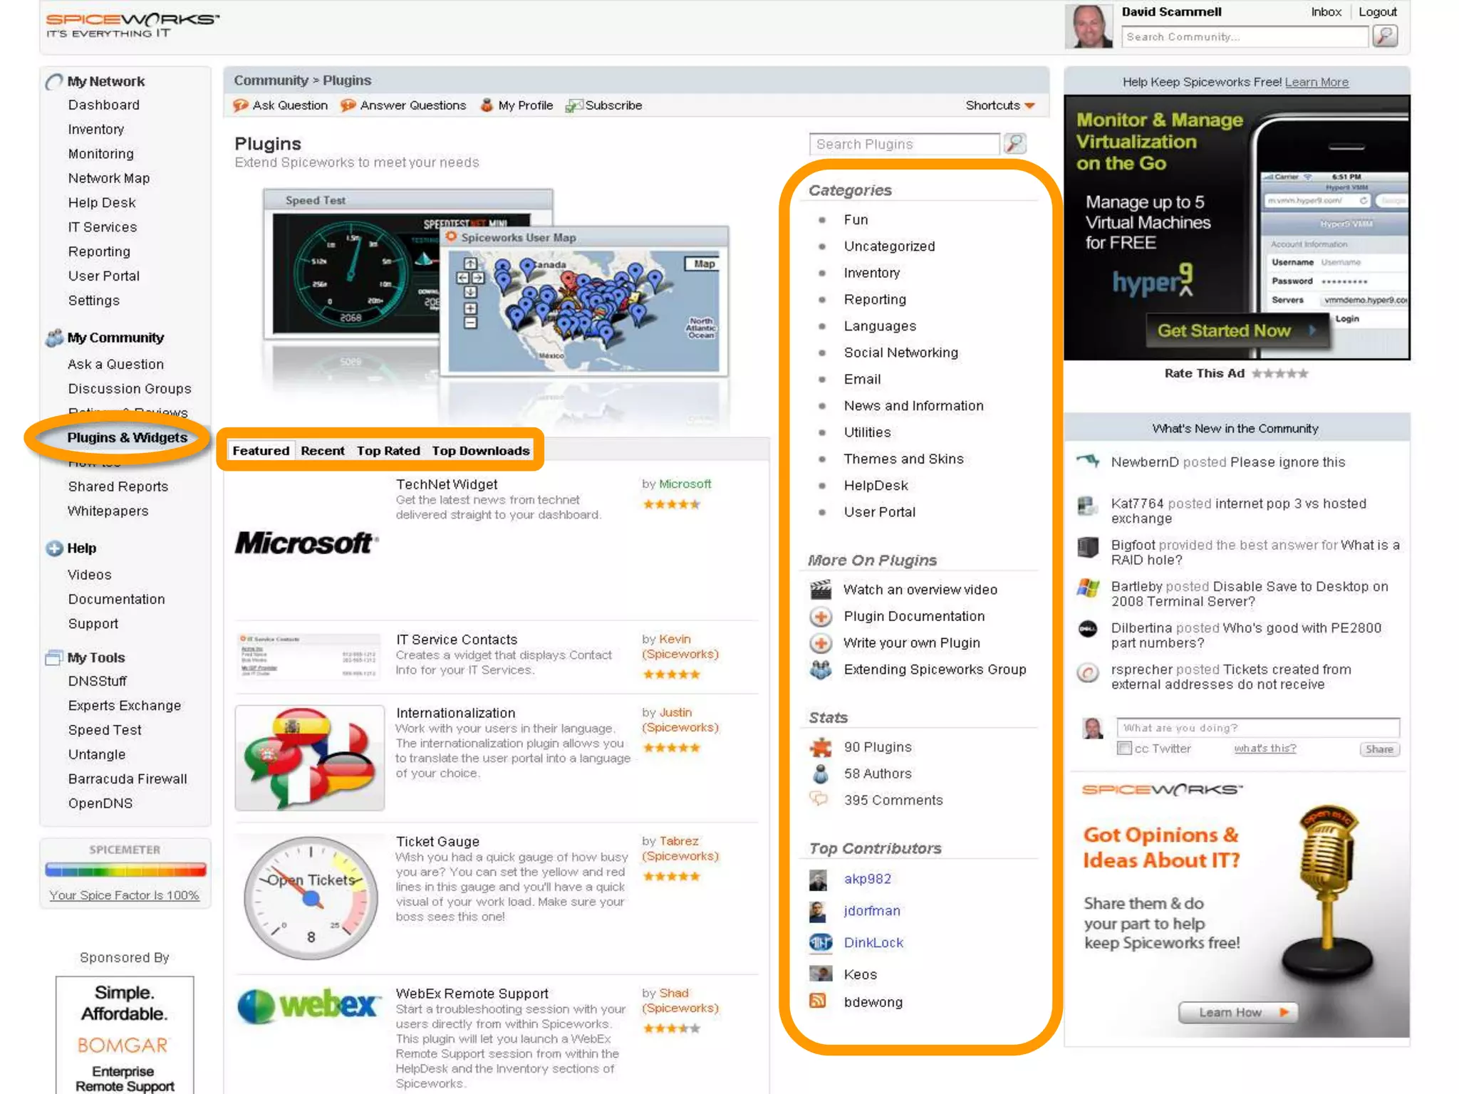Click the Share status button

click(1379, 749)
